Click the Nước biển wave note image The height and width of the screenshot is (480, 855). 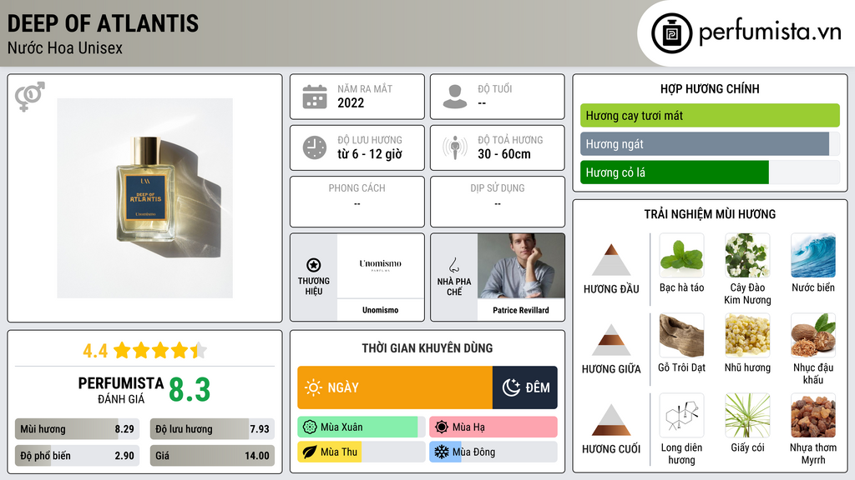point(813,256)
